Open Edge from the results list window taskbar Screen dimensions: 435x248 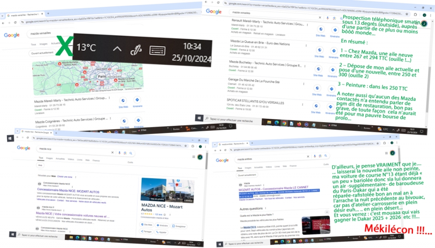click(277, 123)
